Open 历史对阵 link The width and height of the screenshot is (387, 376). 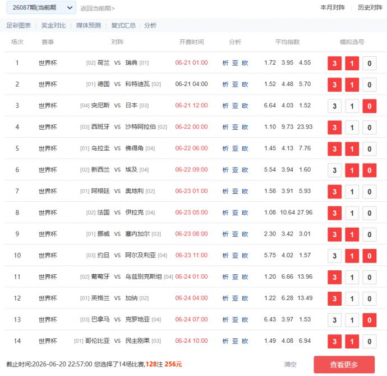click(x=370, y=8)
